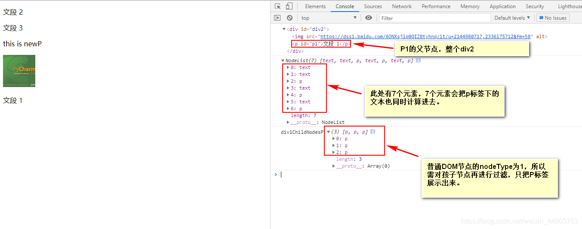The width and height of the screenshot is (582, 229).
Task: Toggle the device toolbar icon
Action: 289,6
